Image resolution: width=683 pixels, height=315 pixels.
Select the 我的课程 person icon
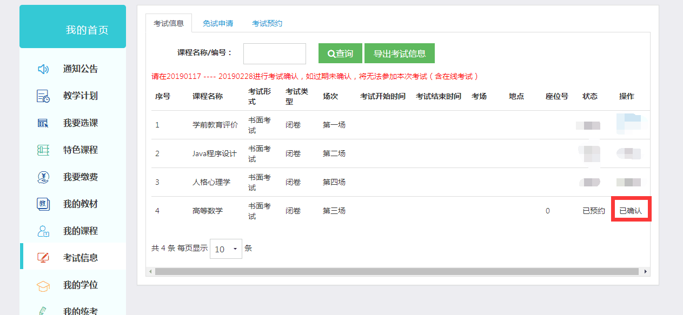tap(43, 231)
